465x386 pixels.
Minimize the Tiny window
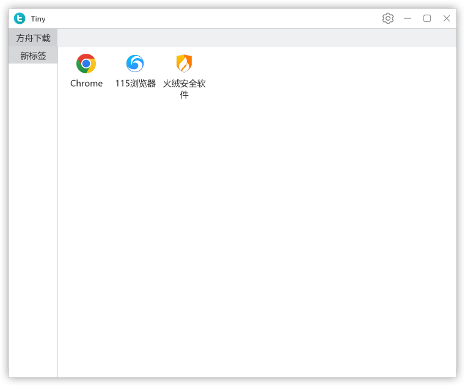pos(408,18)
